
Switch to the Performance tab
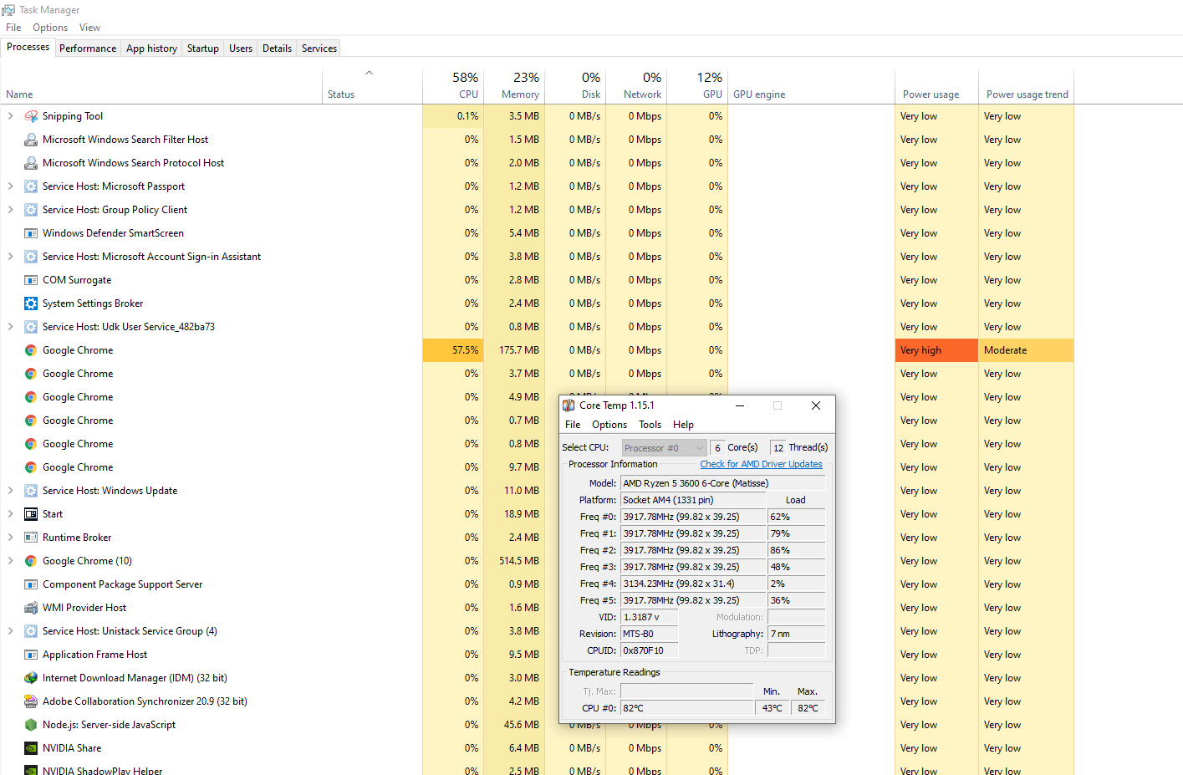coord(88,48)
